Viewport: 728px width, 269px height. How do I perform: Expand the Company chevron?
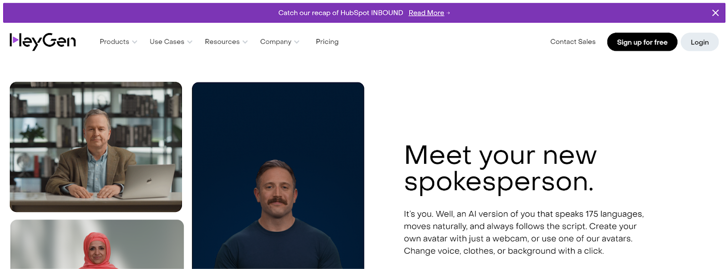tap(297, 42)
